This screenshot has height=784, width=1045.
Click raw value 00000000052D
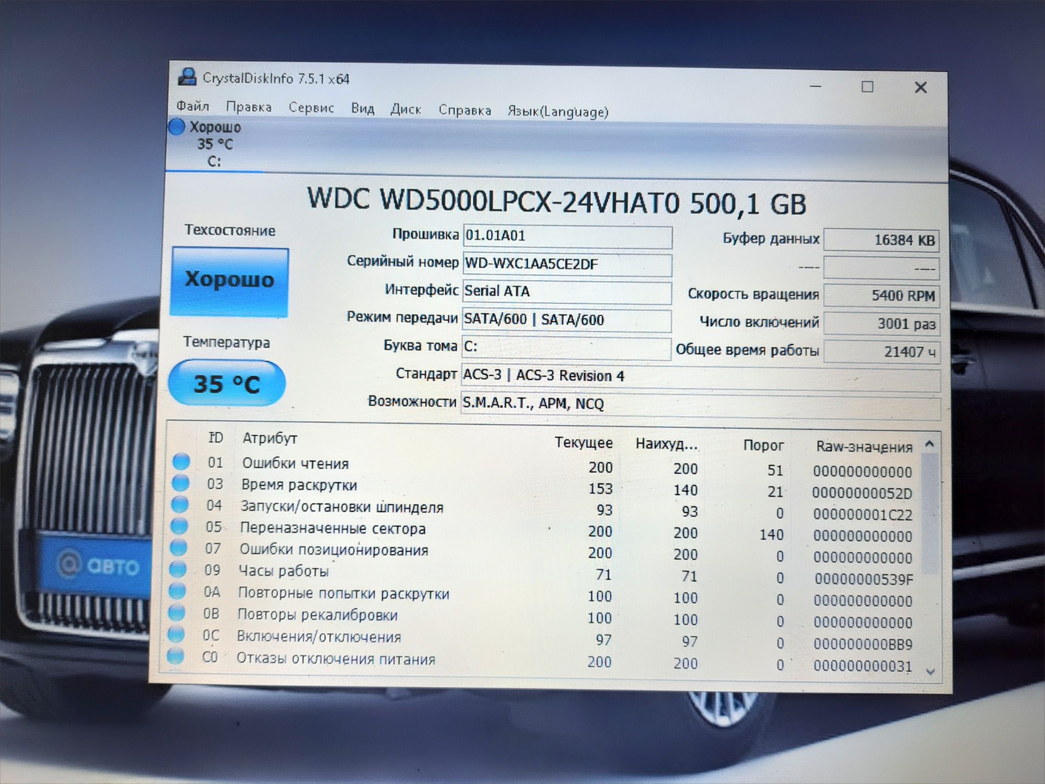coord(862,493)
